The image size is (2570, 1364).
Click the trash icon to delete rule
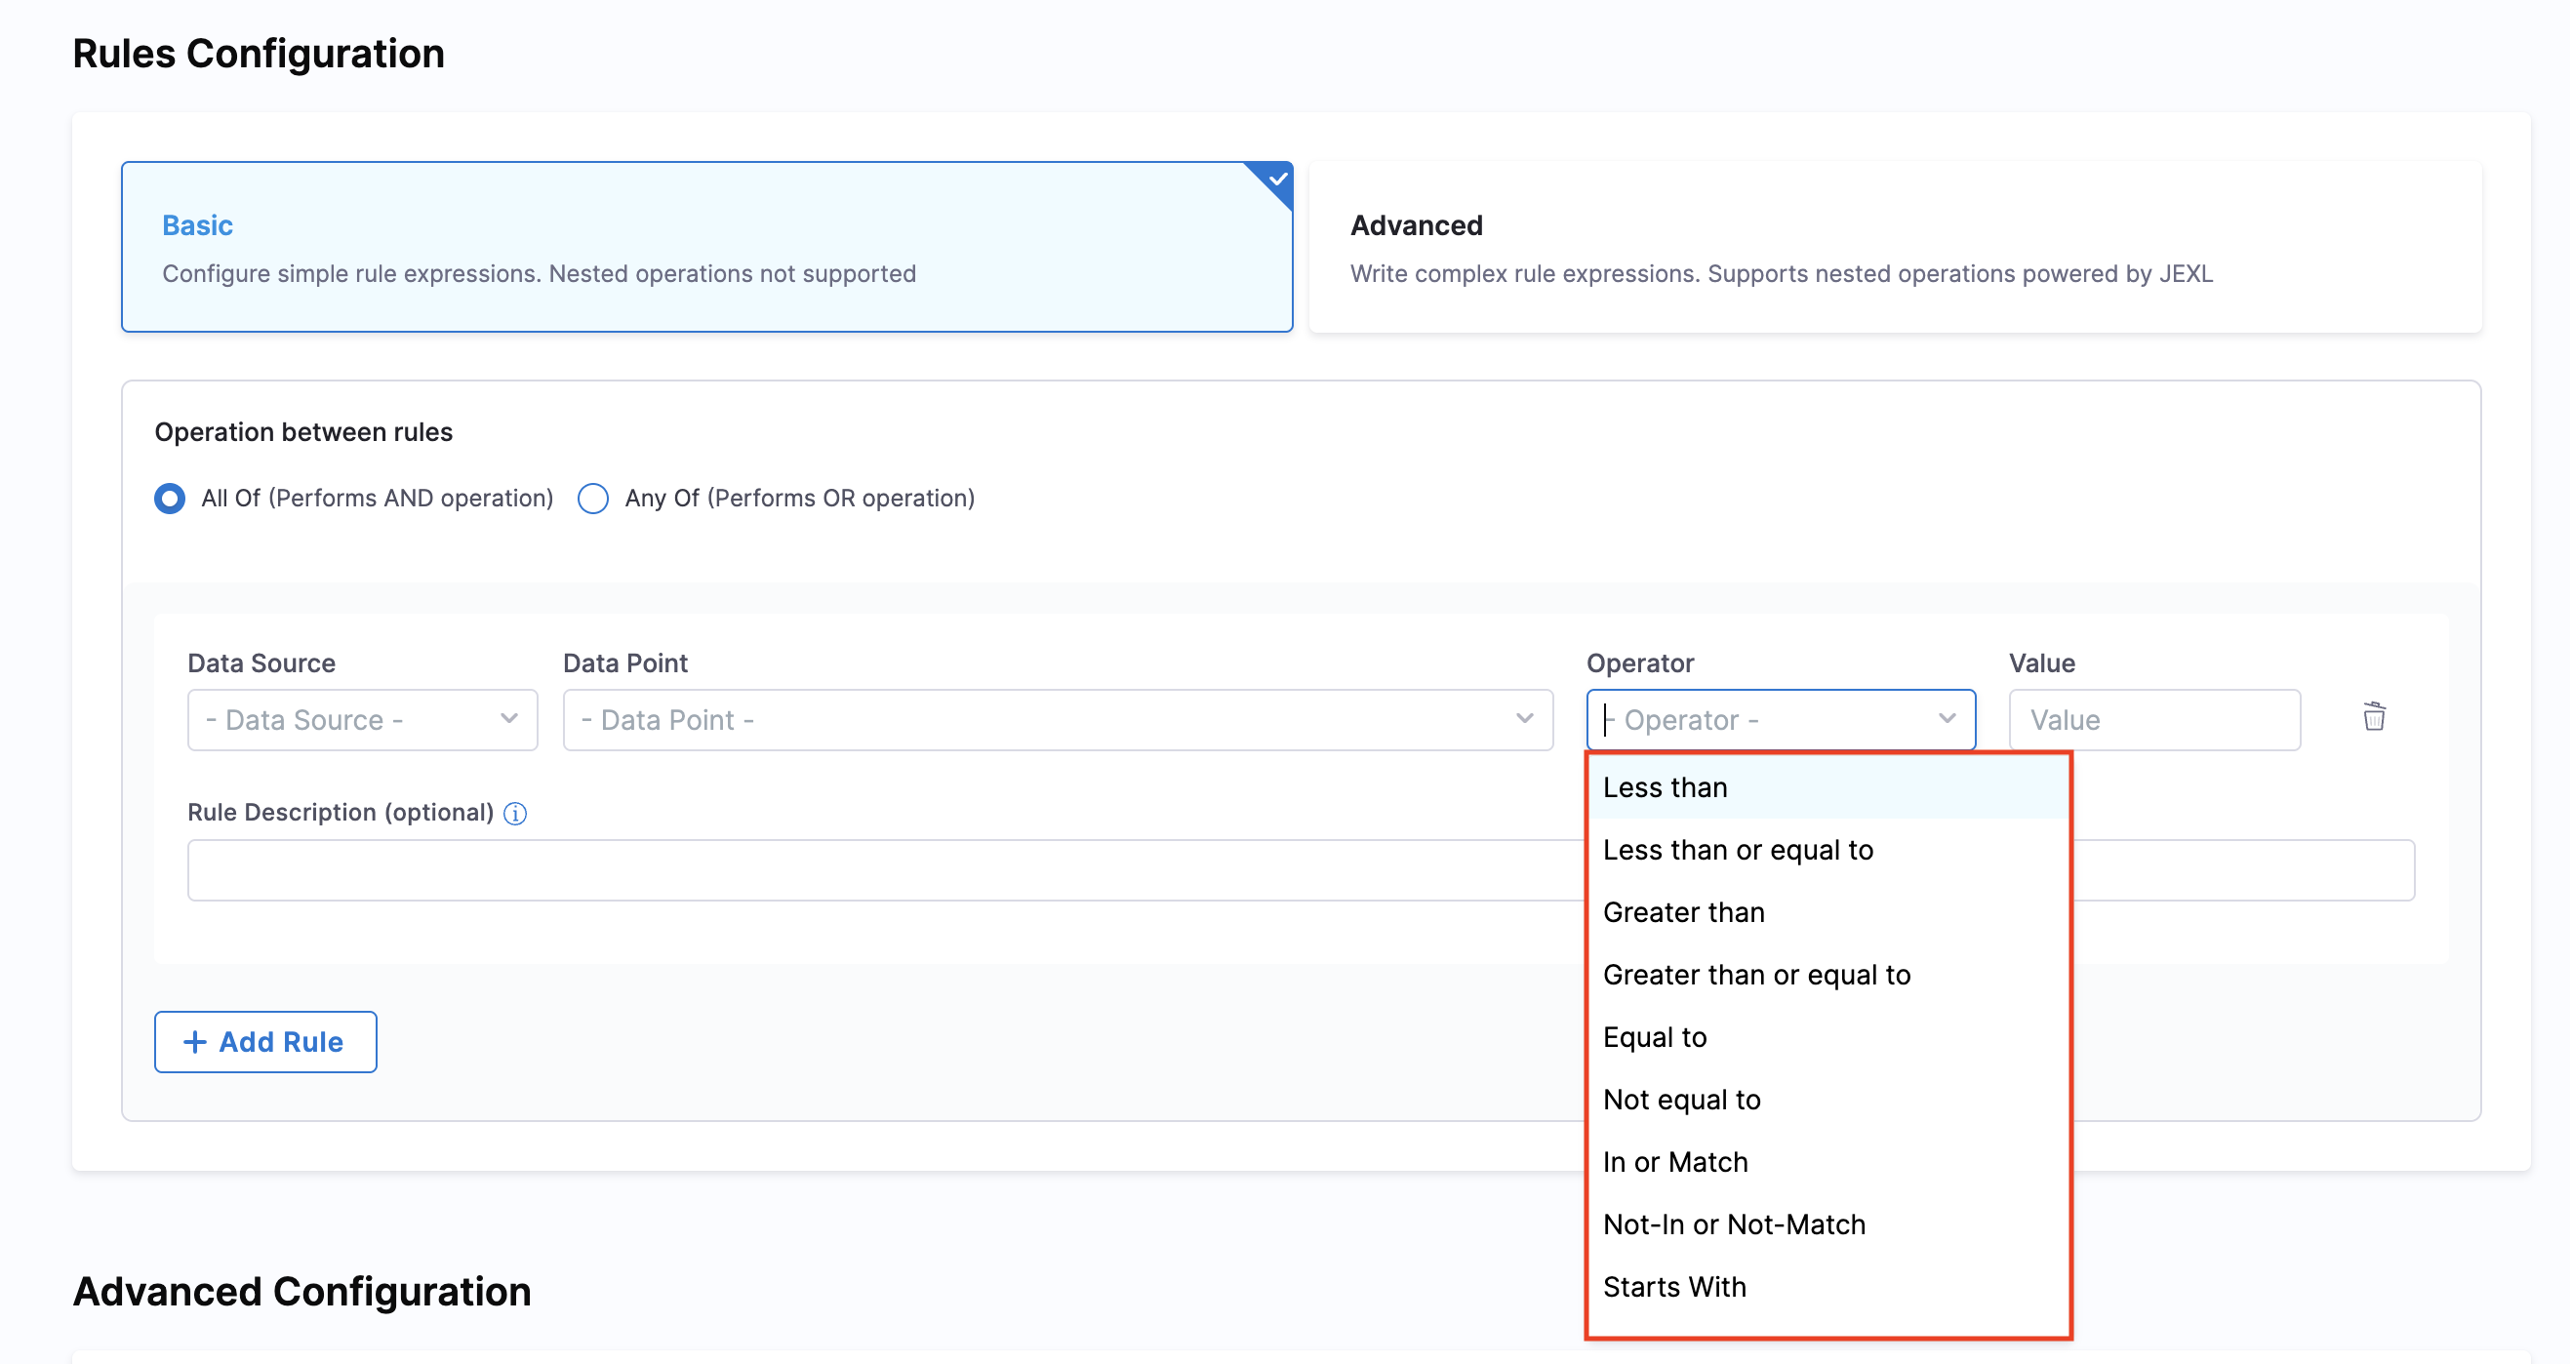point(2374,716)
